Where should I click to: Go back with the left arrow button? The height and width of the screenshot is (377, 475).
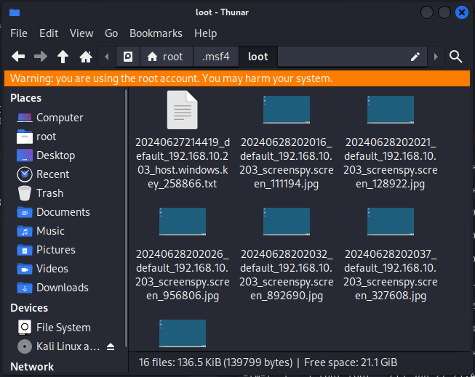pos(18,57)
